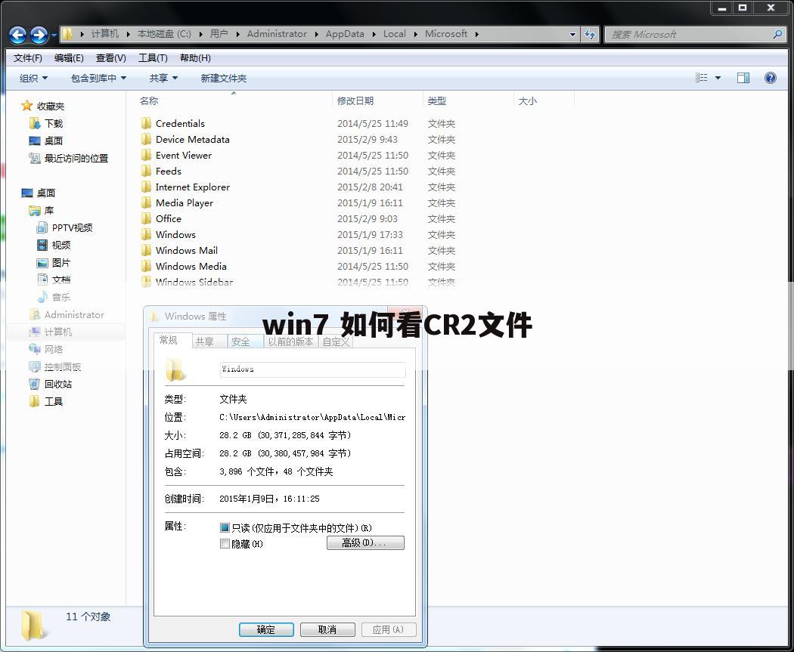Open view options dropdown arrow
Screen dimensions: 794x652
(718, 78)
